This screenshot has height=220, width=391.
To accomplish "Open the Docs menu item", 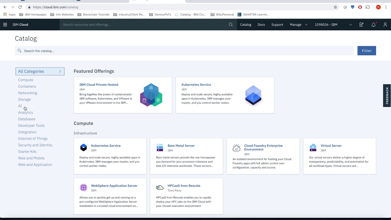I will click(x=261, y=24).
